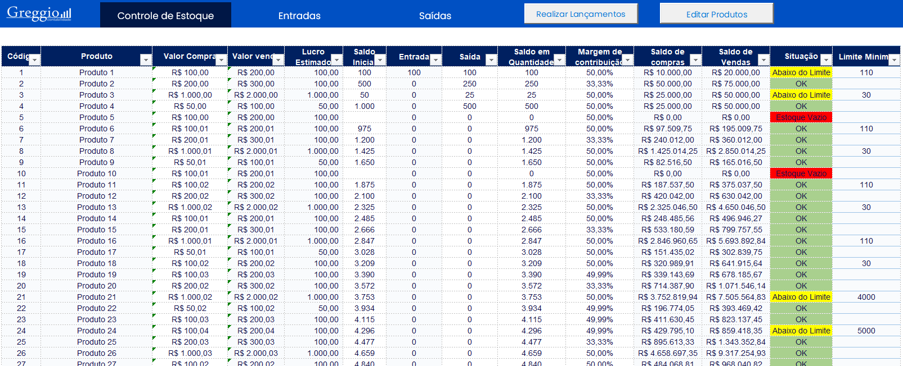The image size is (903, 366).
Task: Select the R$ 75.000,00 sales balance cell
Action: coord(736,84)
